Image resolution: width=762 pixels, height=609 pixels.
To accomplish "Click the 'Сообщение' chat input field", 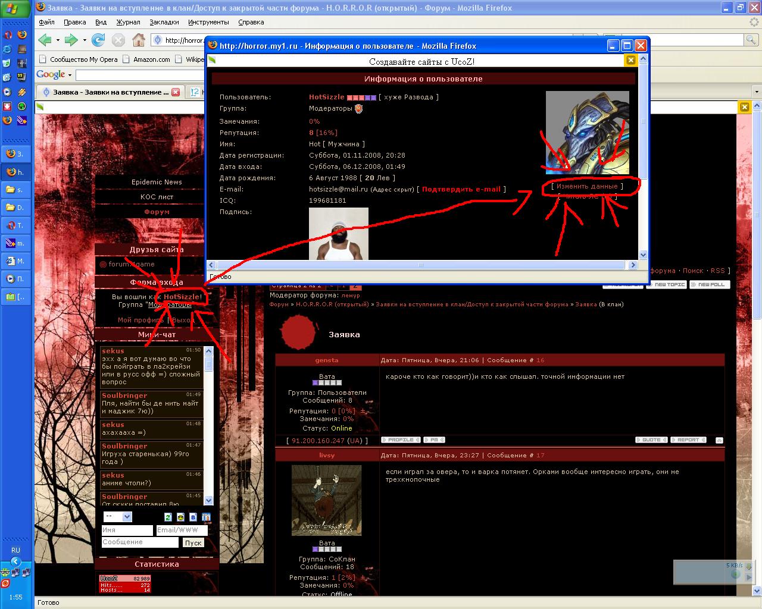I will 139,542.
